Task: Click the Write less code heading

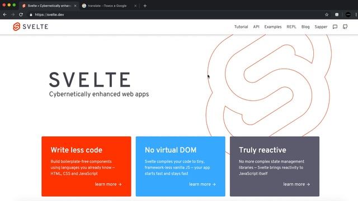Action: coord(77,150)
